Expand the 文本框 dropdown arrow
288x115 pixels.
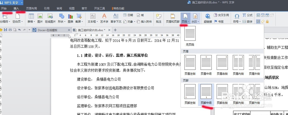point(97,22)
